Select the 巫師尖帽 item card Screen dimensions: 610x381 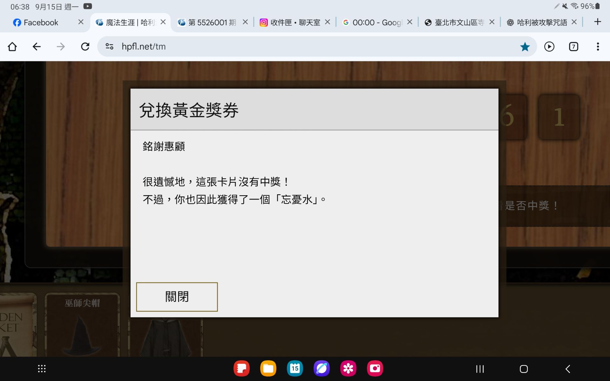(x=82, y=324)
